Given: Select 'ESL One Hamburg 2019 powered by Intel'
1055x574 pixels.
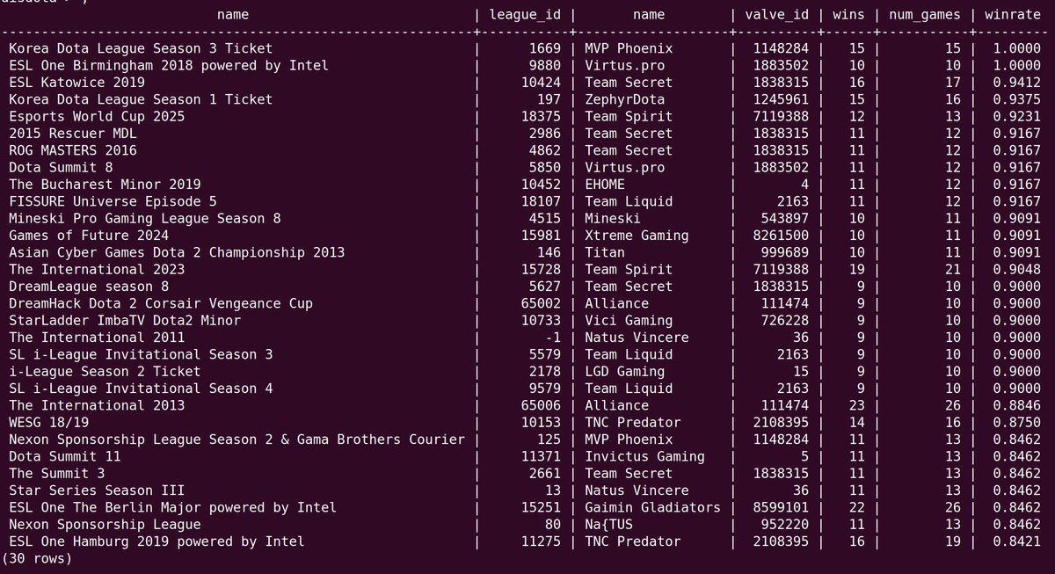Looking at the screenshot, I should coord(156,541).
